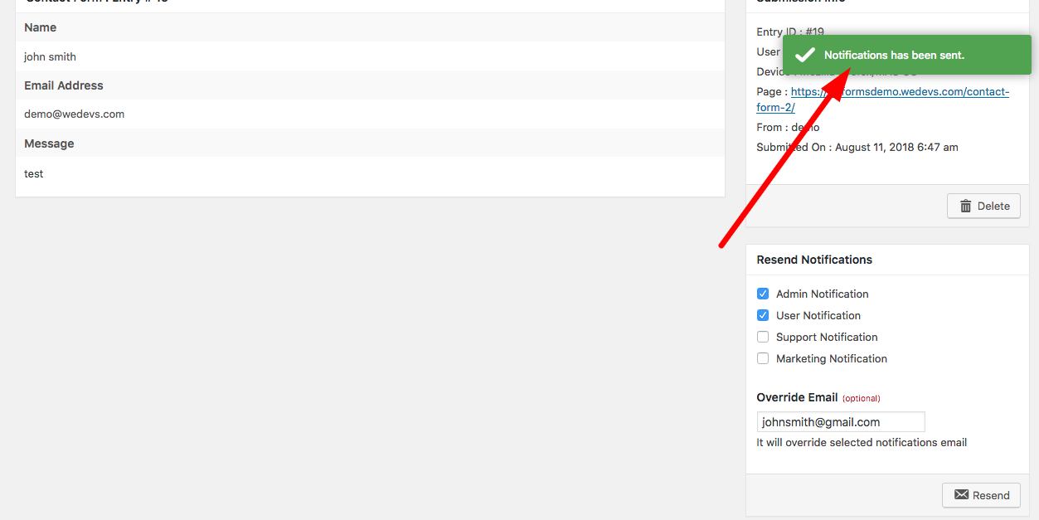Dismiss the 'Notifications has been sent' toast
1039x520 pixels.
point(905,55)
